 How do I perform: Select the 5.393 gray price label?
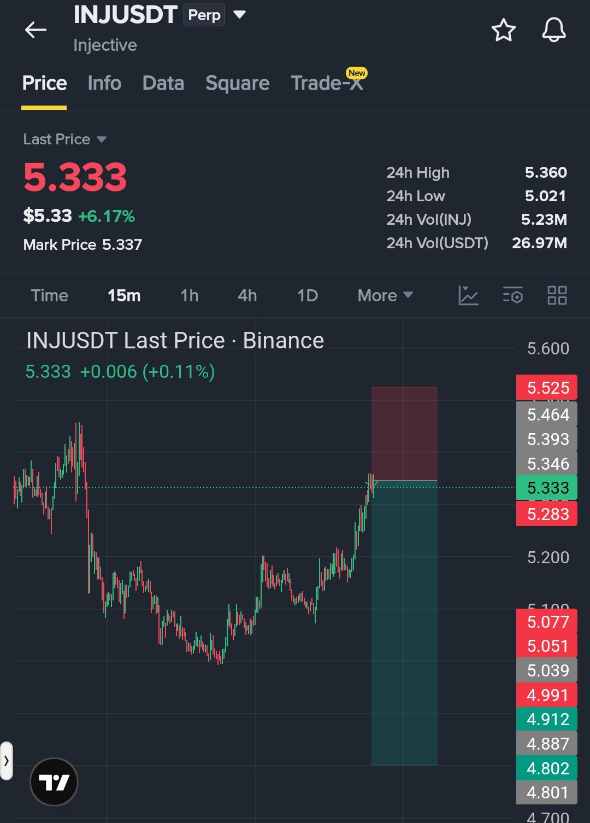click(x=547, y=439)
